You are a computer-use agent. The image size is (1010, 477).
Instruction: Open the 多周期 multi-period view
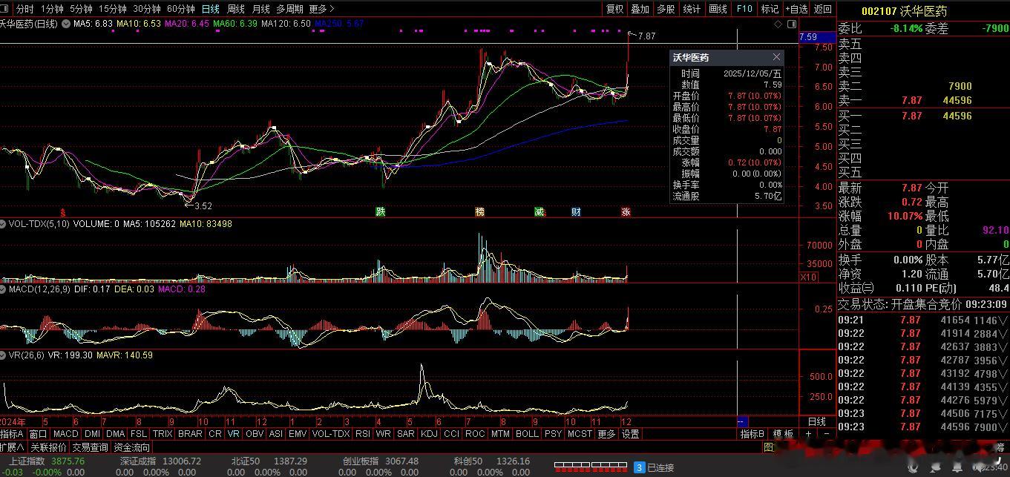click(x=289, y=9)
